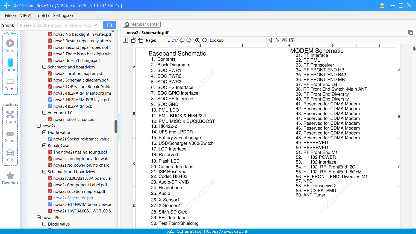Select the Computer category icon
Screen dimensions: 416x234
point(10,81)
